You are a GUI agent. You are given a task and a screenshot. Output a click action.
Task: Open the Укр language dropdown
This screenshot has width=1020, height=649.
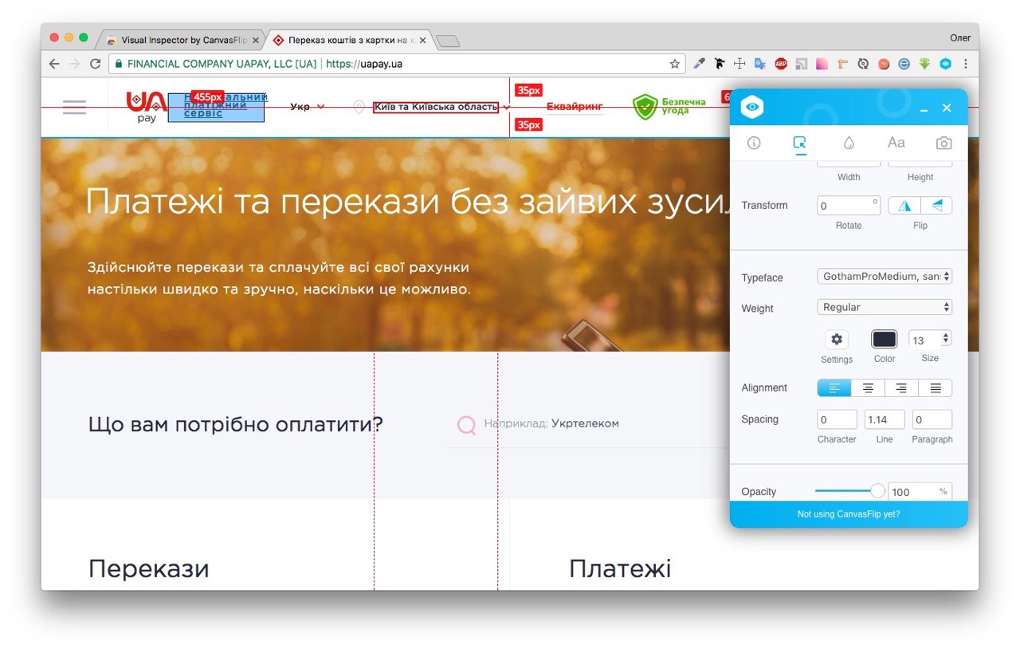coord(308,106)
